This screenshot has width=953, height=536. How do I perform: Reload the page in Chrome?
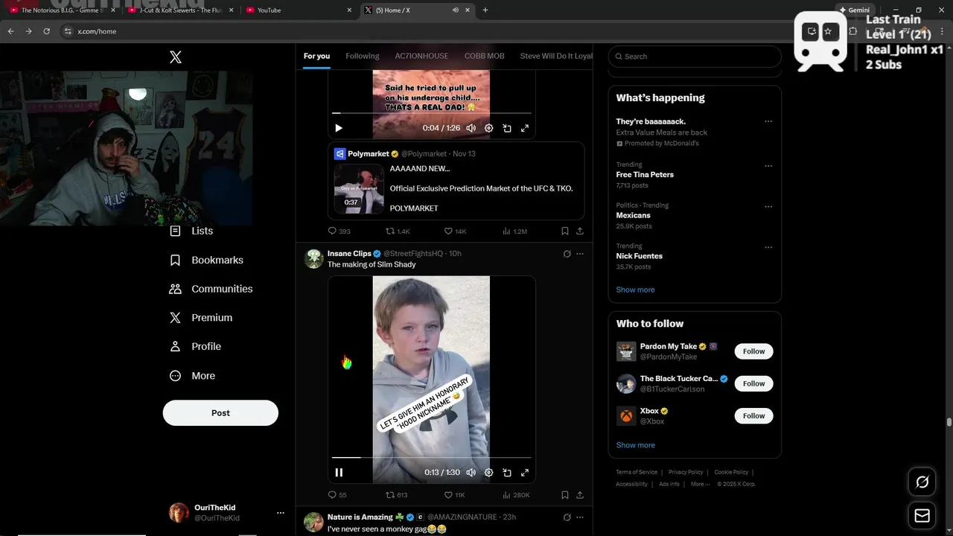point(47,31)
